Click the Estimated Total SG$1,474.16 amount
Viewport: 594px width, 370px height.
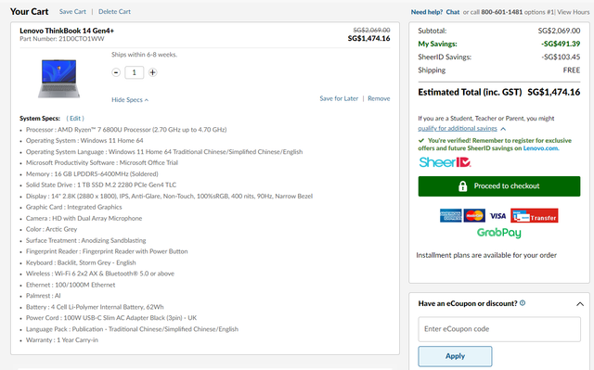[553, 93]
